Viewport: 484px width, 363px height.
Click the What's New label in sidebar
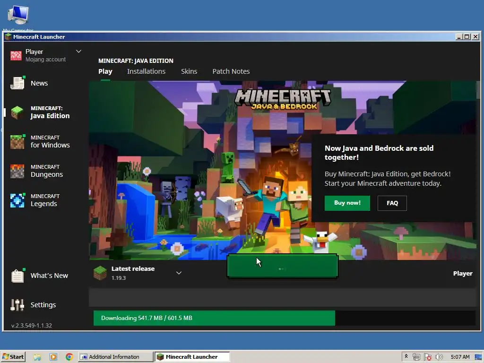click(x=49, y=276)
